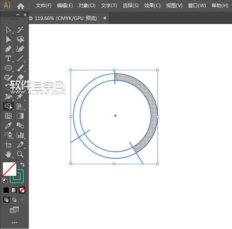The width and height of the screenshot is (232, 229).
Task: Select the Gradient tool
Action: pyautogui.click(x=20, y=116)
